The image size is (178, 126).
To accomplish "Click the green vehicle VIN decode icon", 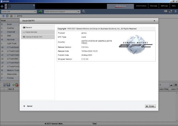I will pyautogui.click(x=40, y=12).
